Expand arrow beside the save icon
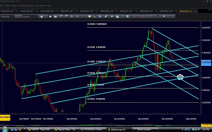 (x=131, y=17)
